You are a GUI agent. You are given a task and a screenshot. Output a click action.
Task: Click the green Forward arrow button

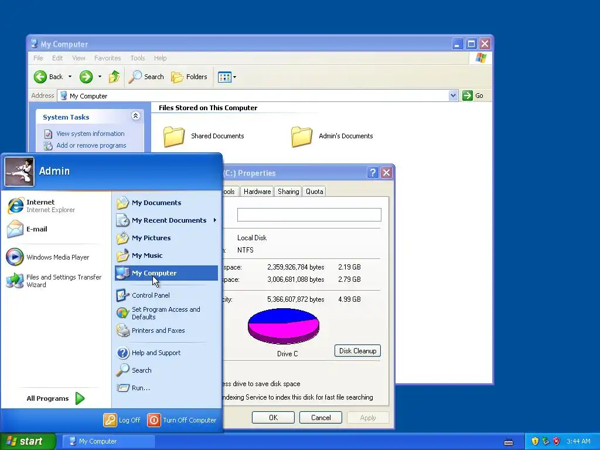[86, 77]
